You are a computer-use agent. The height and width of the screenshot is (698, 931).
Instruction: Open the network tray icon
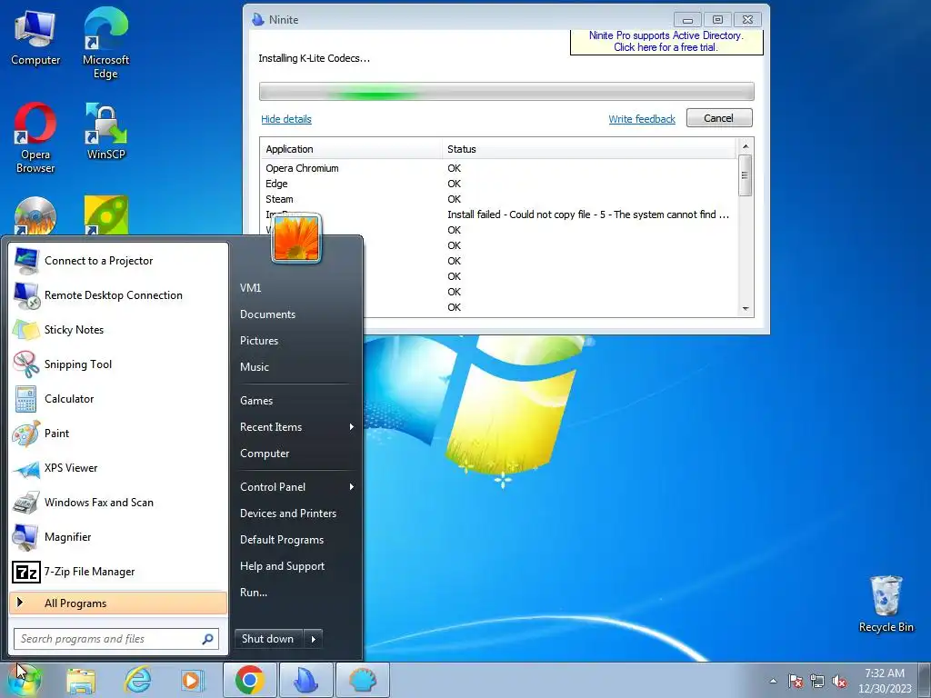coord(817,681)
